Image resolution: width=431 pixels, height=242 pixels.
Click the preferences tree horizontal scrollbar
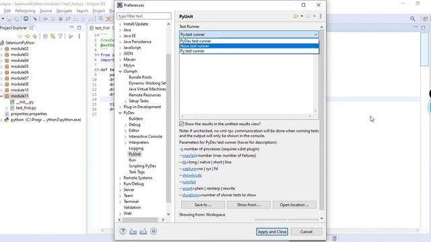(x=140, y=220)
